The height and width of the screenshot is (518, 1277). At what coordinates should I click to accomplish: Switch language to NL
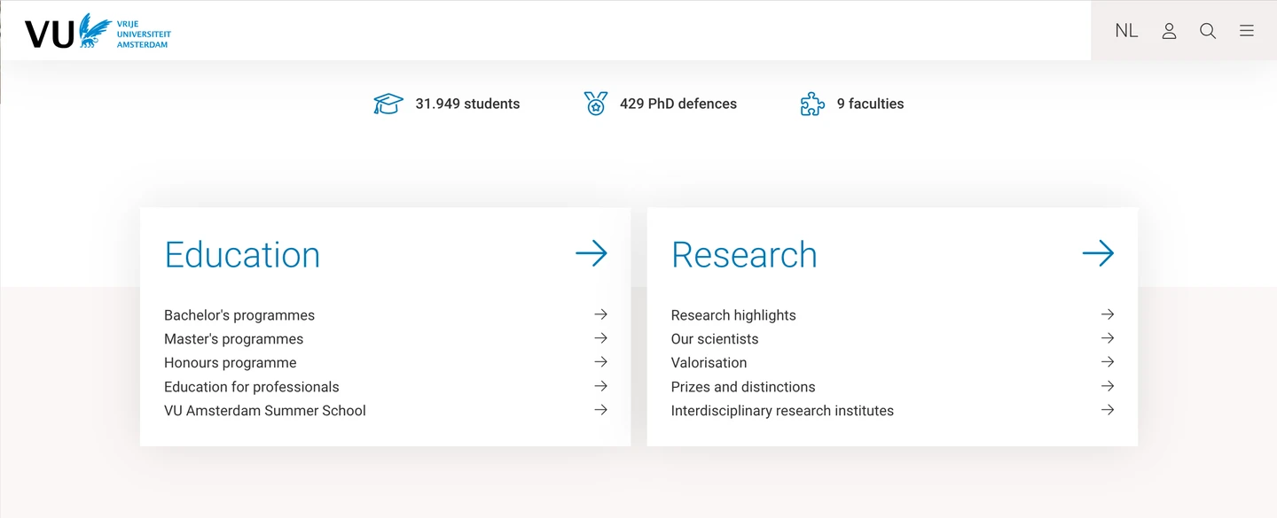pos(1126,31)
